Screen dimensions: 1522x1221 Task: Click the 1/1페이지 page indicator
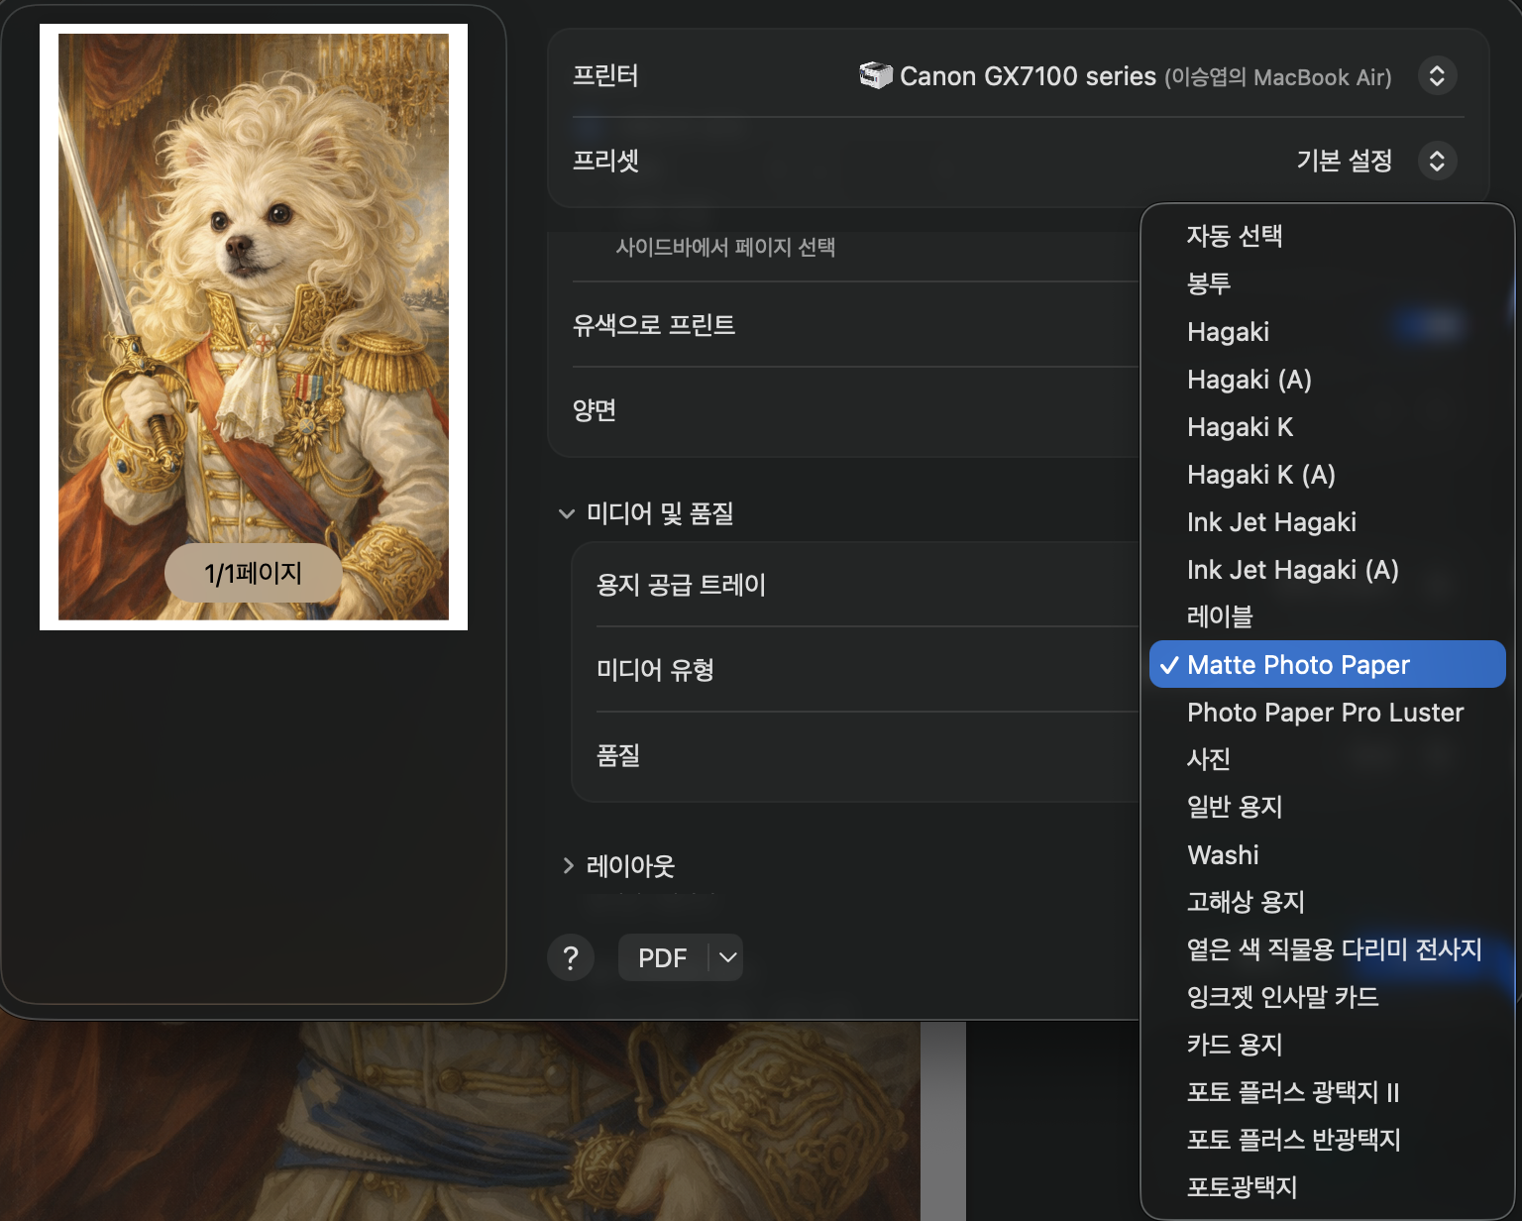coord(254,573)
